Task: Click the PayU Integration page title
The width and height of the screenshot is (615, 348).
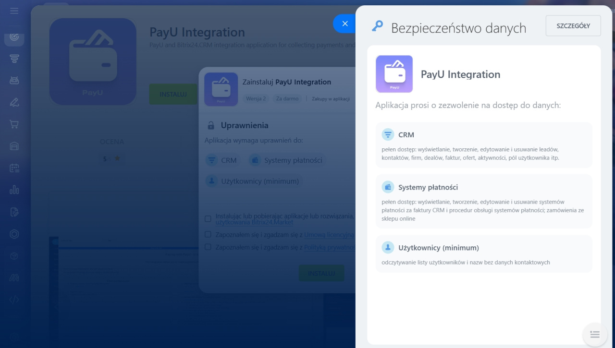Action: [197, 32]
